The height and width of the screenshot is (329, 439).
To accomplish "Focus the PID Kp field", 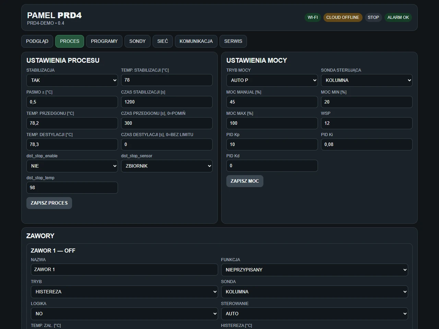I will [x=272, y=144].
